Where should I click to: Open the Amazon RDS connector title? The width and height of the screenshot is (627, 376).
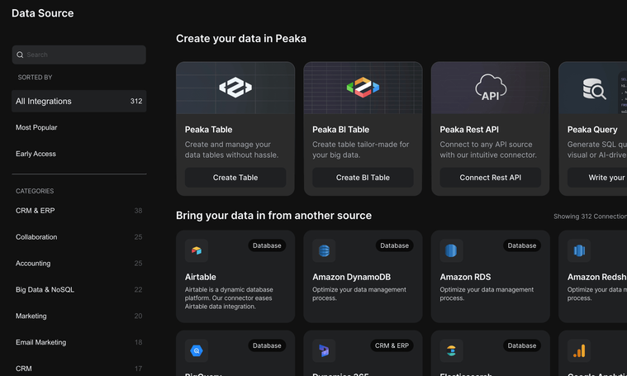tap(465, 277)
